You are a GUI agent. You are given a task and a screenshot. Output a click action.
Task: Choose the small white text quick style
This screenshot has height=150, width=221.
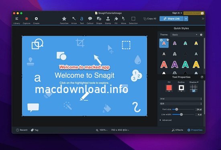click(x=164, y=54)
